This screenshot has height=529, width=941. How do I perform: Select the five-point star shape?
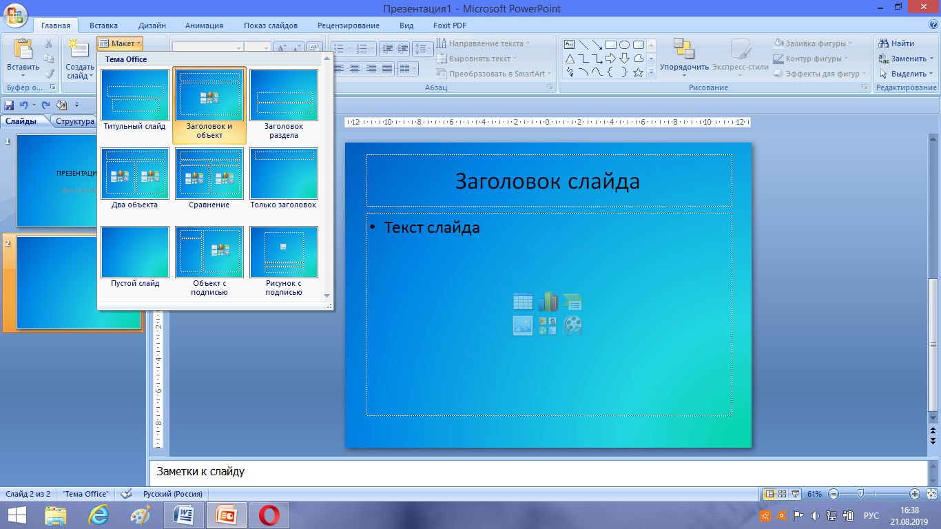[638, 72]
